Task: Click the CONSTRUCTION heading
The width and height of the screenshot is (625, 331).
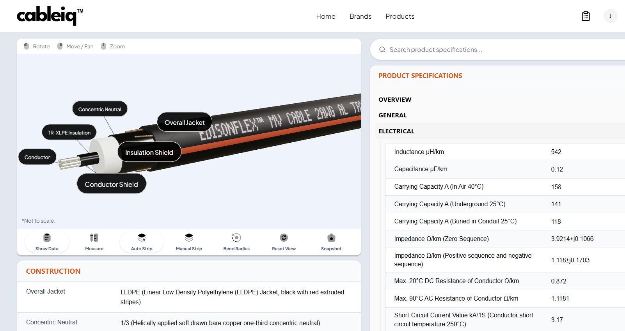Action: pyautogui.click(x=53, y=271)
